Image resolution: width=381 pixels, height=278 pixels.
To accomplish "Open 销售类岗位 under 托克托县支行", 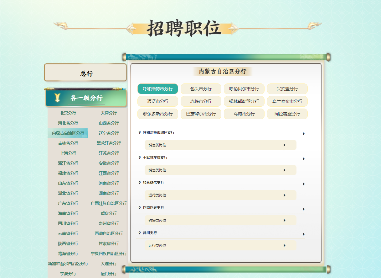I will [220, 220].
